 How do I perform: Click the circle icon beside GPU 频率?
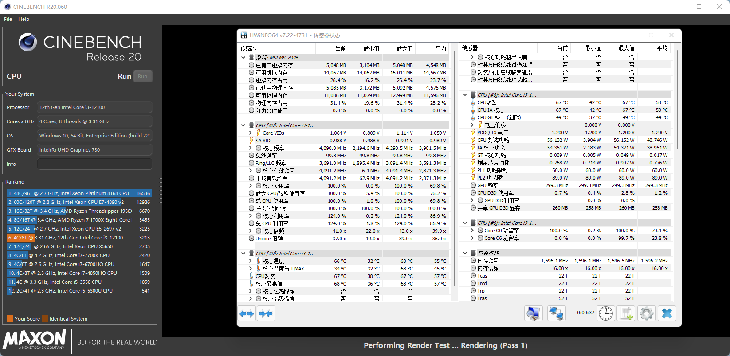click(x=473, y=185)
